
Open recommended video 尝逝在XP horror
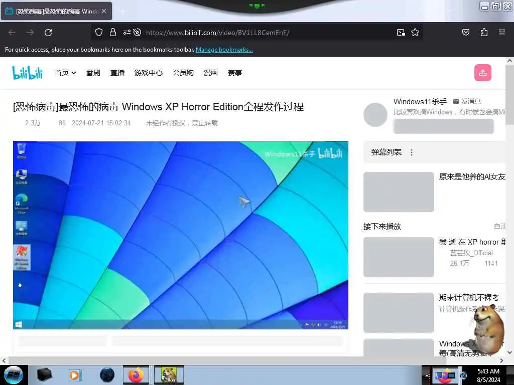(x=472, y=242)
